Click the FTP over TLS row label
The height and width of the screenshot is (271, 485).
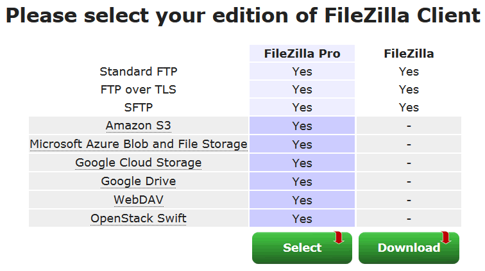point(139,89)
